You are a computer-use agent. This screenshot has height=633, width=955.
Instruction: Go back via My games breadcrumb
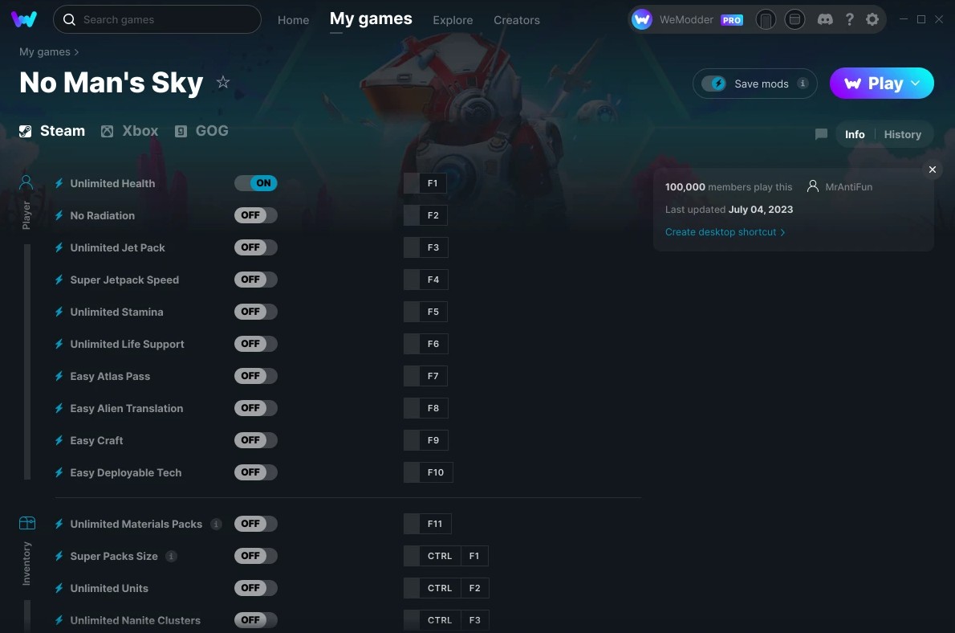(44, 52)
